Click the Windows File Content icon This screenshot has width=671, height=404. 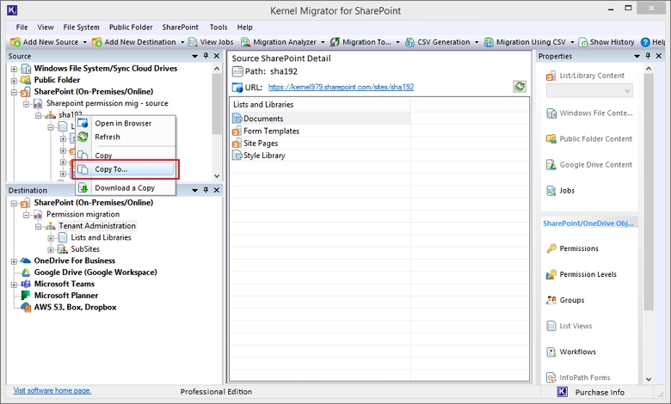(x=551, y=113)
